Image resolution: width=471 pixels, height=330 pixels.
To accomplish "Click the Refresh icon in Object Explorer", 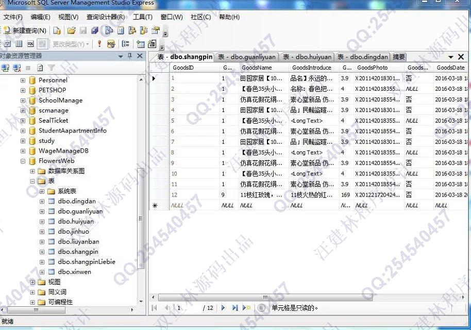I will coord(40,68).
